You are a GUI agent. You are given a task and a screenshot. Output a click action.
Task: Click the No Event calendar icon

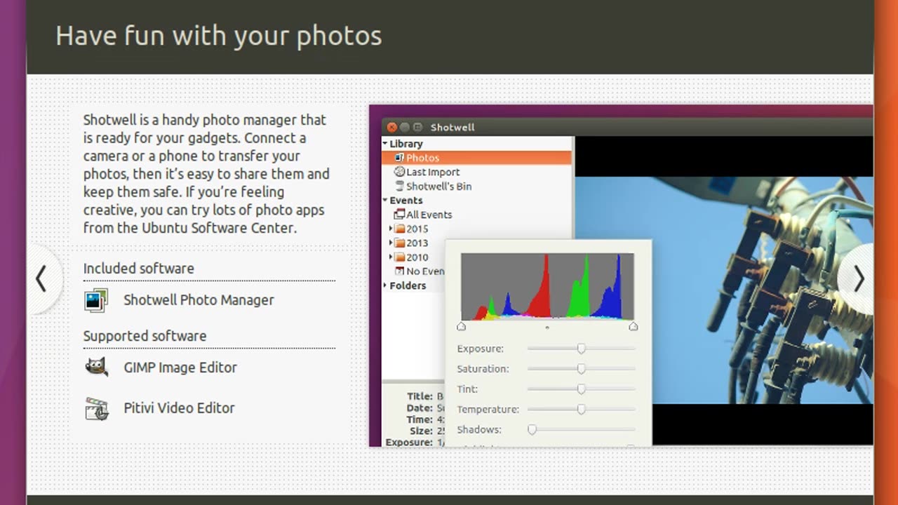click(x=400, y=271)
